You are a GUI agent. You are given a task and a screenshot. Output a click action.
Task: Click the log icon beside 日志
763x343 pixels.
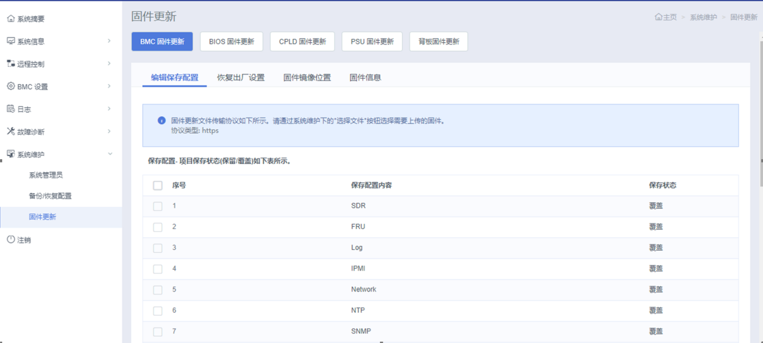tap(10, 109)
